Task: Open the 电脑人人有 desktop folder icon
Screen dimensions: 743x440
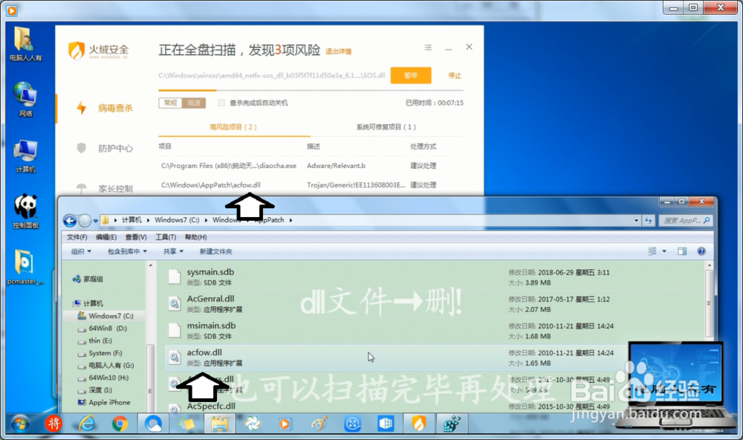Action: click(25, 44)
